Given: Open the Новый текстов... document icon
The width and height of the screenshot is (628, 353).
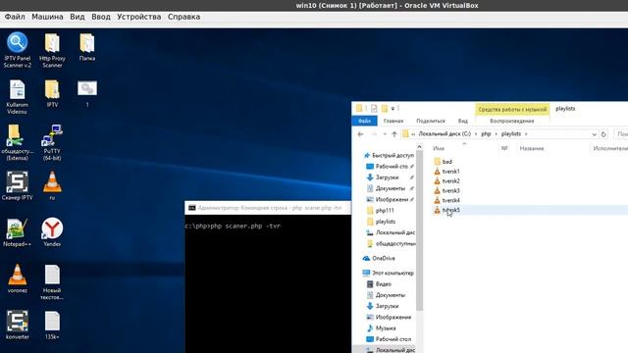Looking at the screenshot, I should (52, 282).
